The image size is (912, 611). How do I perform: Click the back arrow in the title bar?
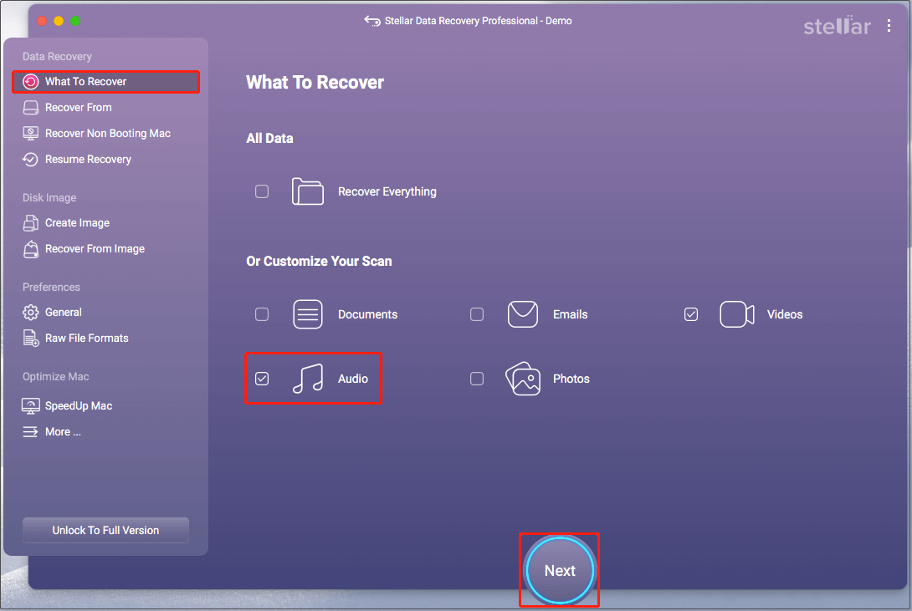371,21
